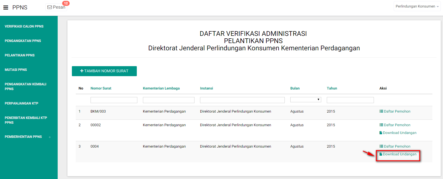Open Penerbitan Kembali KTP PPNS menu

click(26, 120)
